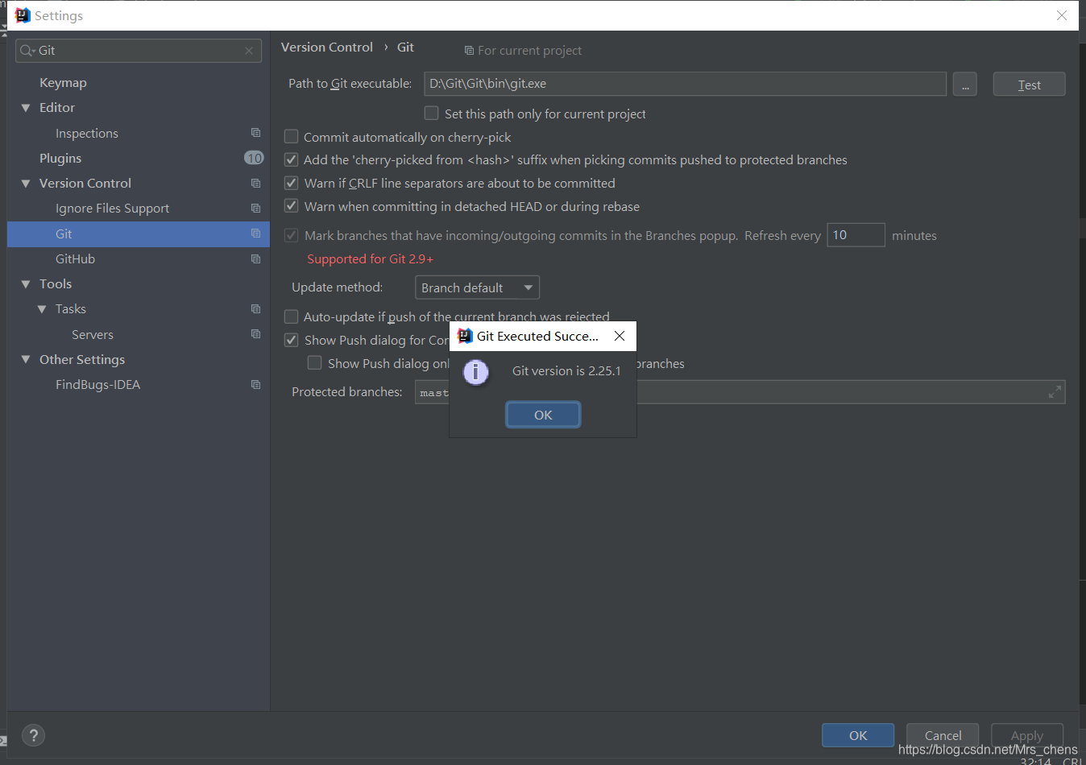Click the project-level icon beside GitHub
Viewport: 1086px width, 765px height.
(x=255, y=258)
